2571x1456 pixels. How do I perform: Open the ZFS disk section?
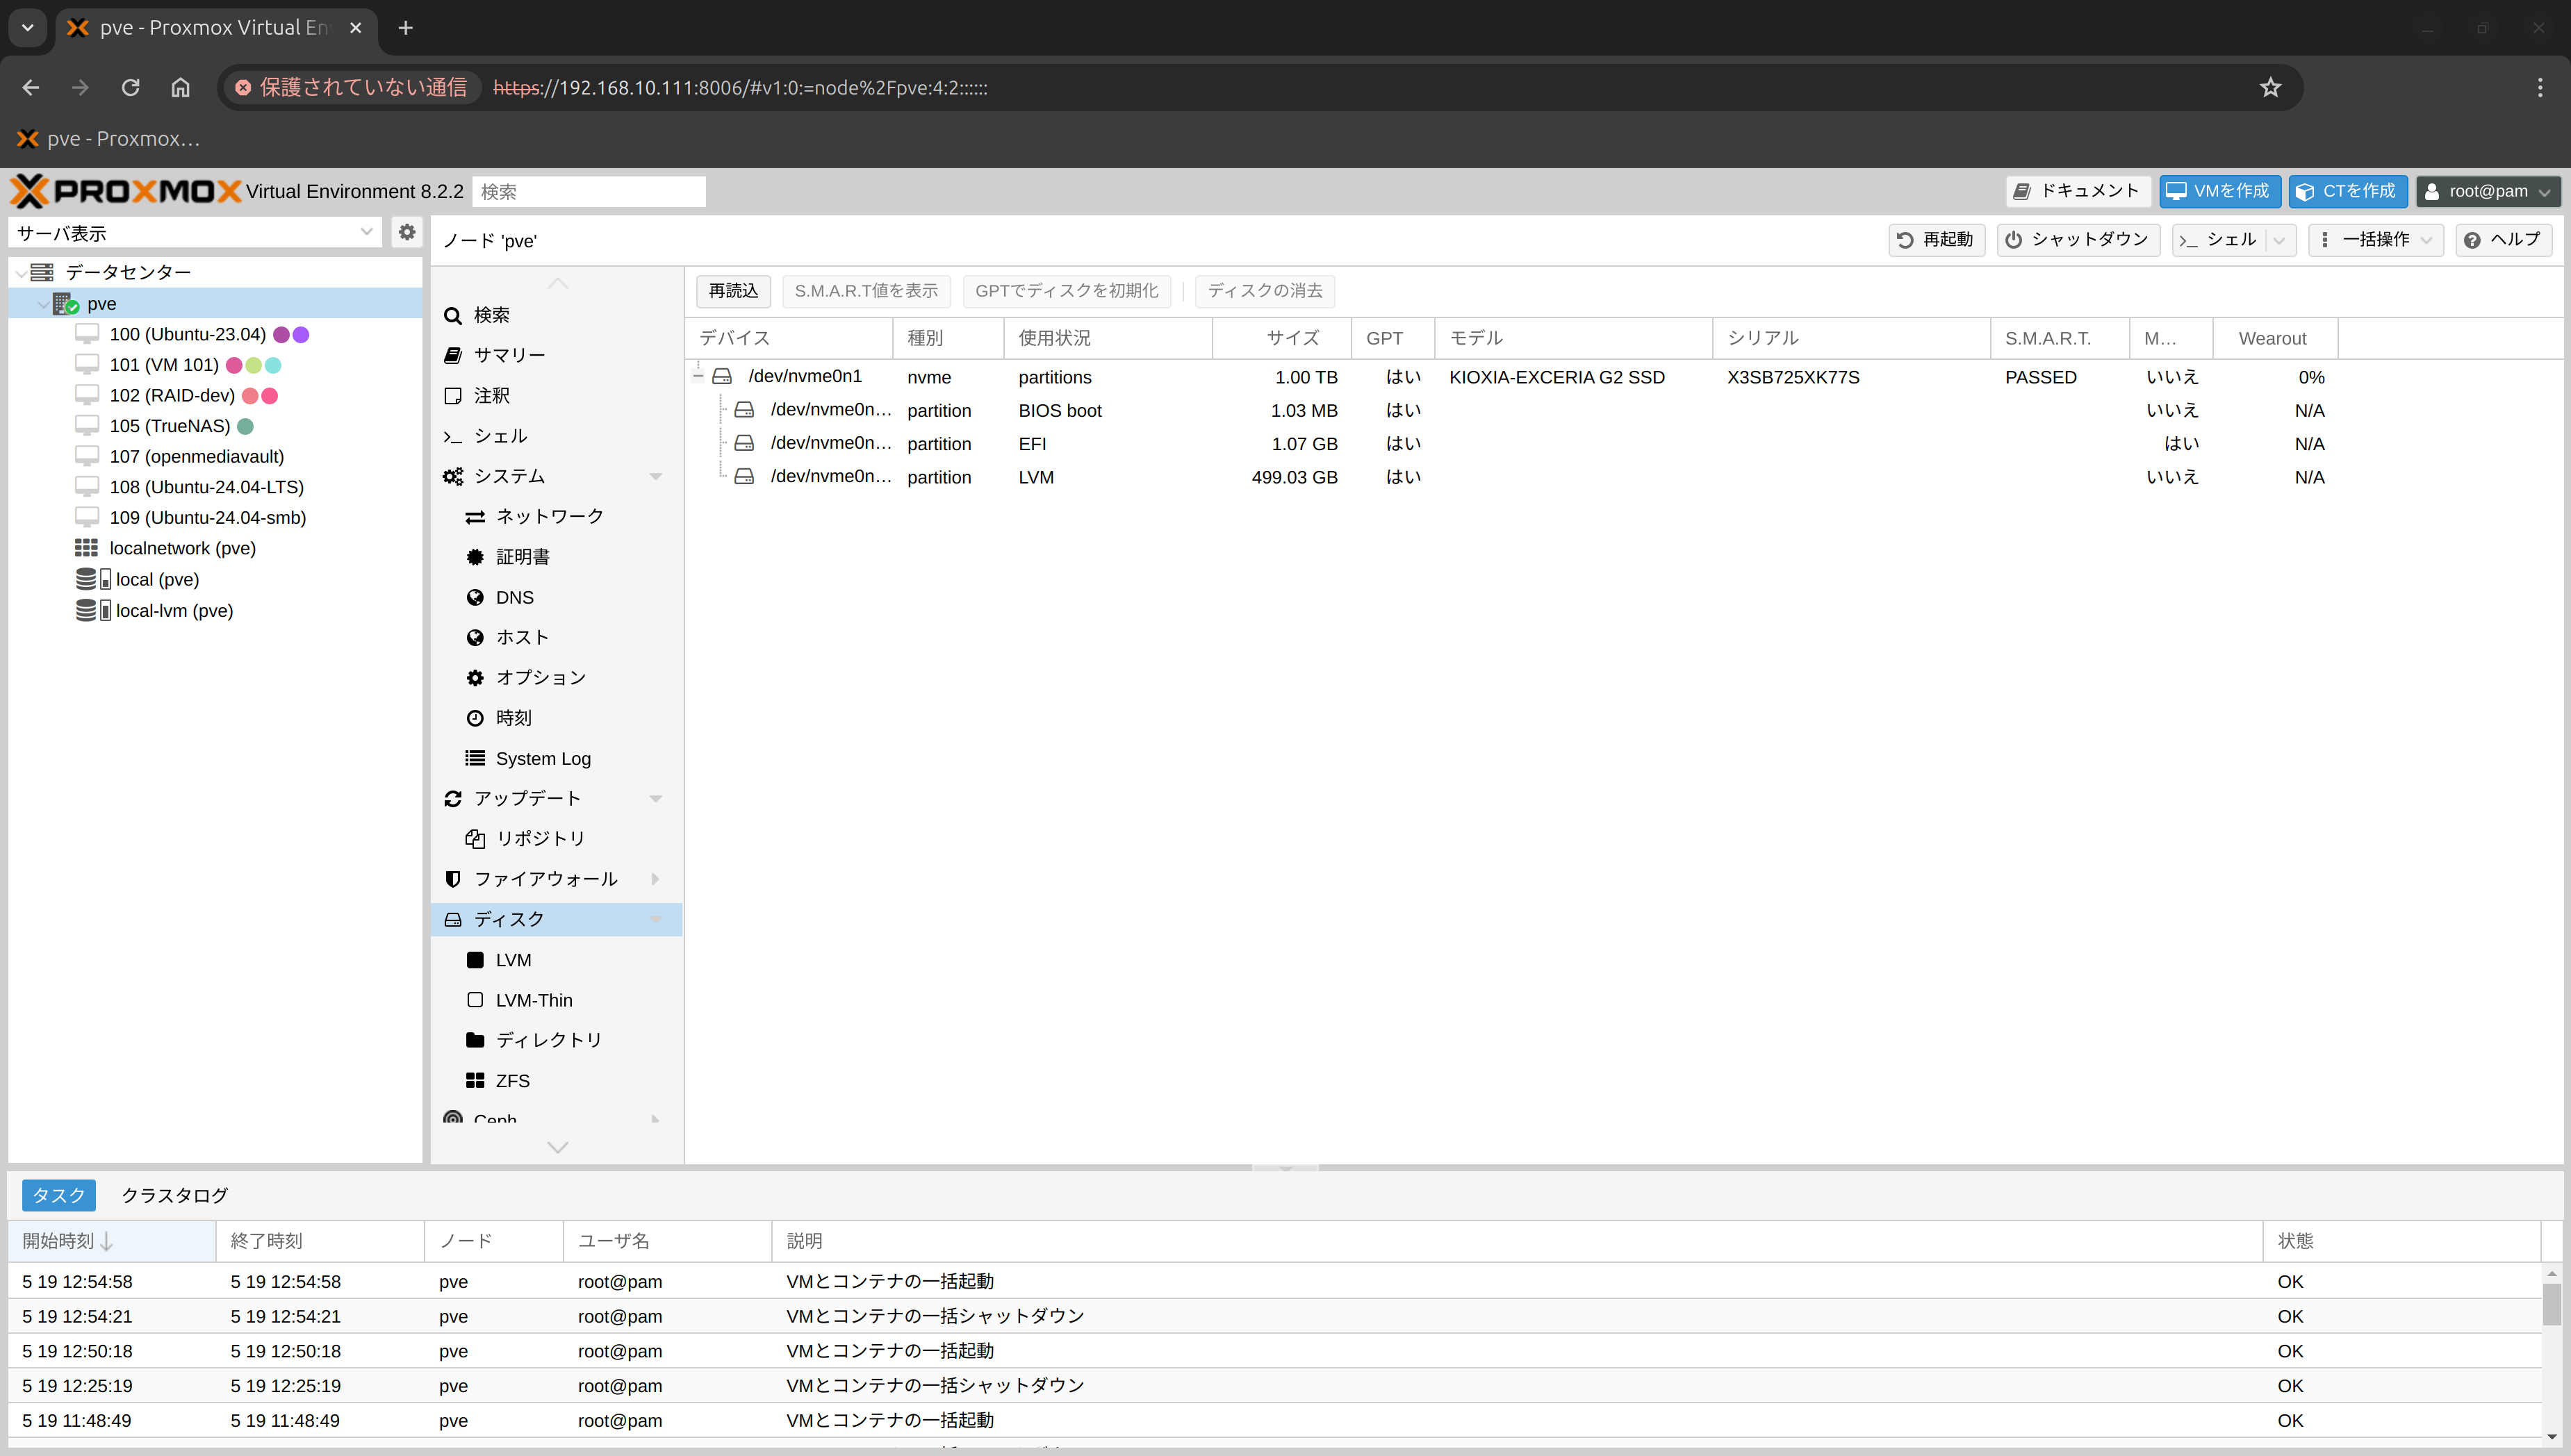[x=512, y=1080]
